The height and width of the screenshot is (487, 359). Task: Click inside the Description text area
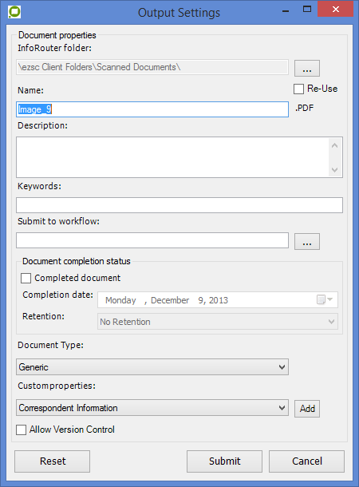pos(172,157)
